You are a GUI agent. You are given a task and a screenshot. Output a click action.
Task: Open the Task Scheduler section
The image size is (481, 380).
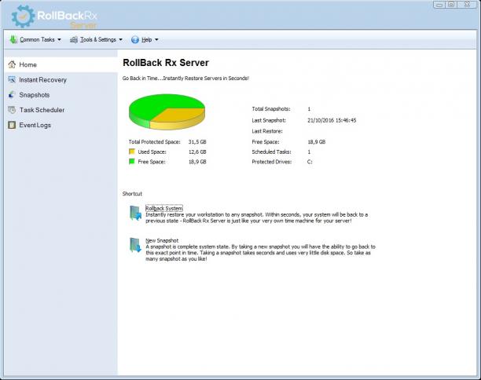point(61,110)
